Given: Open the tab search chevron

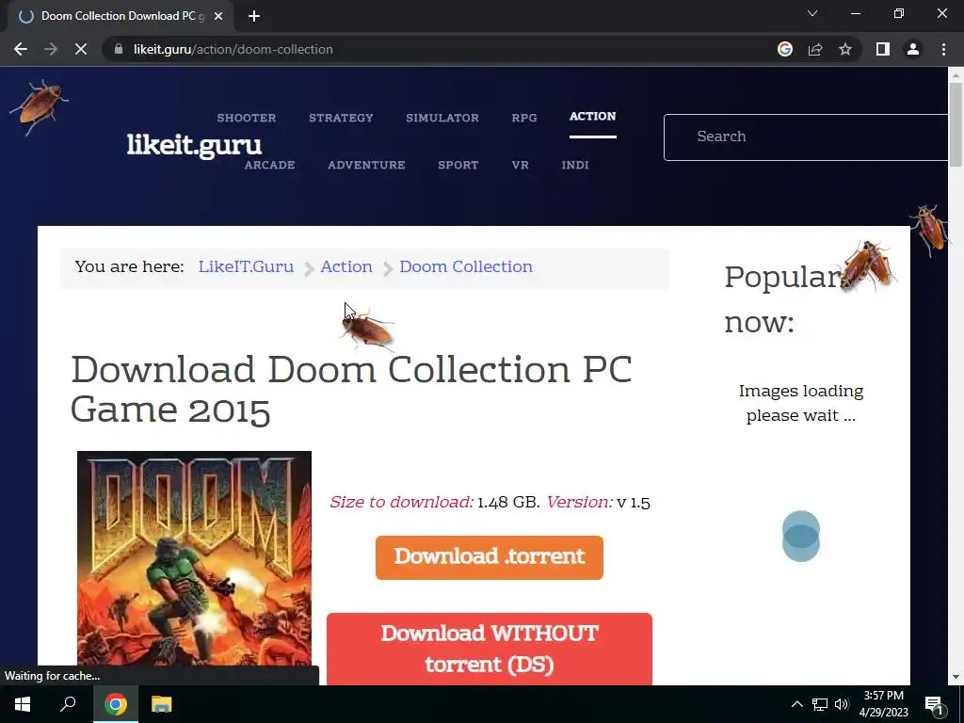Looking at the screenshot, I should [x=812, y=13].
